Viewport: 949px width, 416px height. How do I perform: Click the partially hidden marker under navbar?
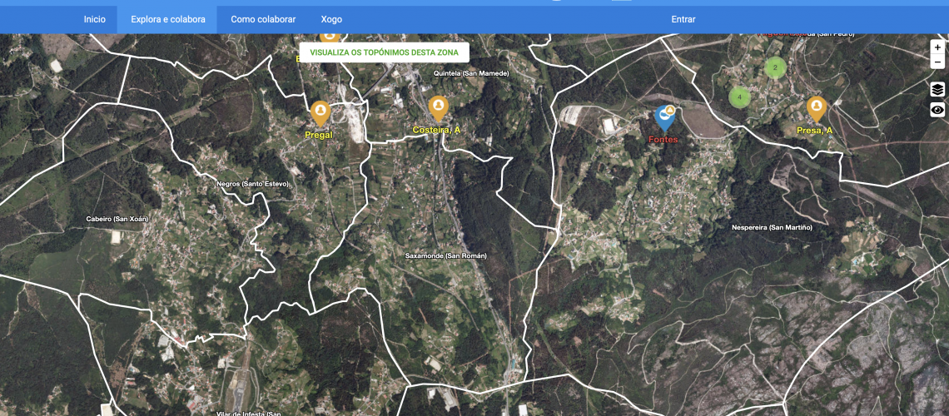pos(330,37)
